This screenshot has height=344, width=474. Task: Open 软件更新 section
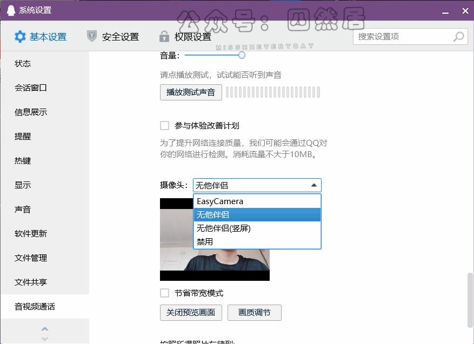tap(45, 233)
